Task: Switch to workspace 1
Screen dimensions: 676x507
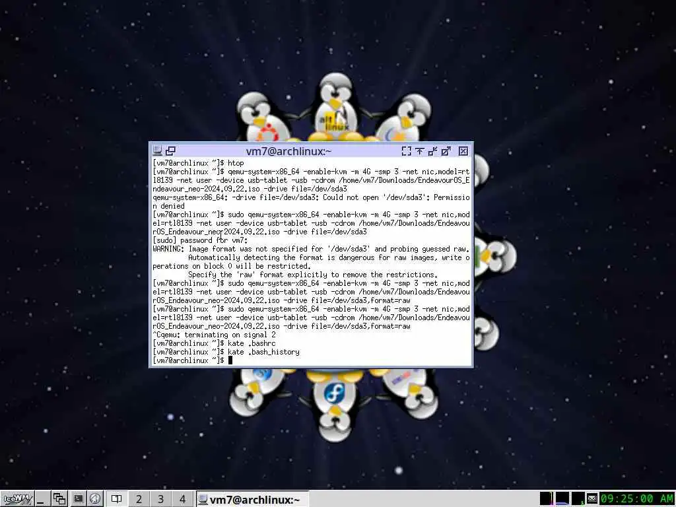Action: pyautogui.click(x=116, y=499)
